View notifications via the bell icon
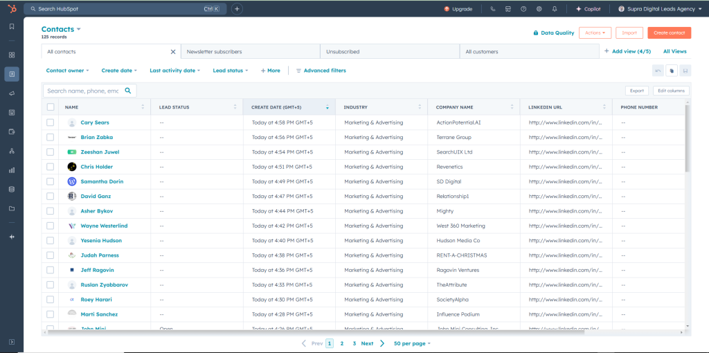 (554, 9)
